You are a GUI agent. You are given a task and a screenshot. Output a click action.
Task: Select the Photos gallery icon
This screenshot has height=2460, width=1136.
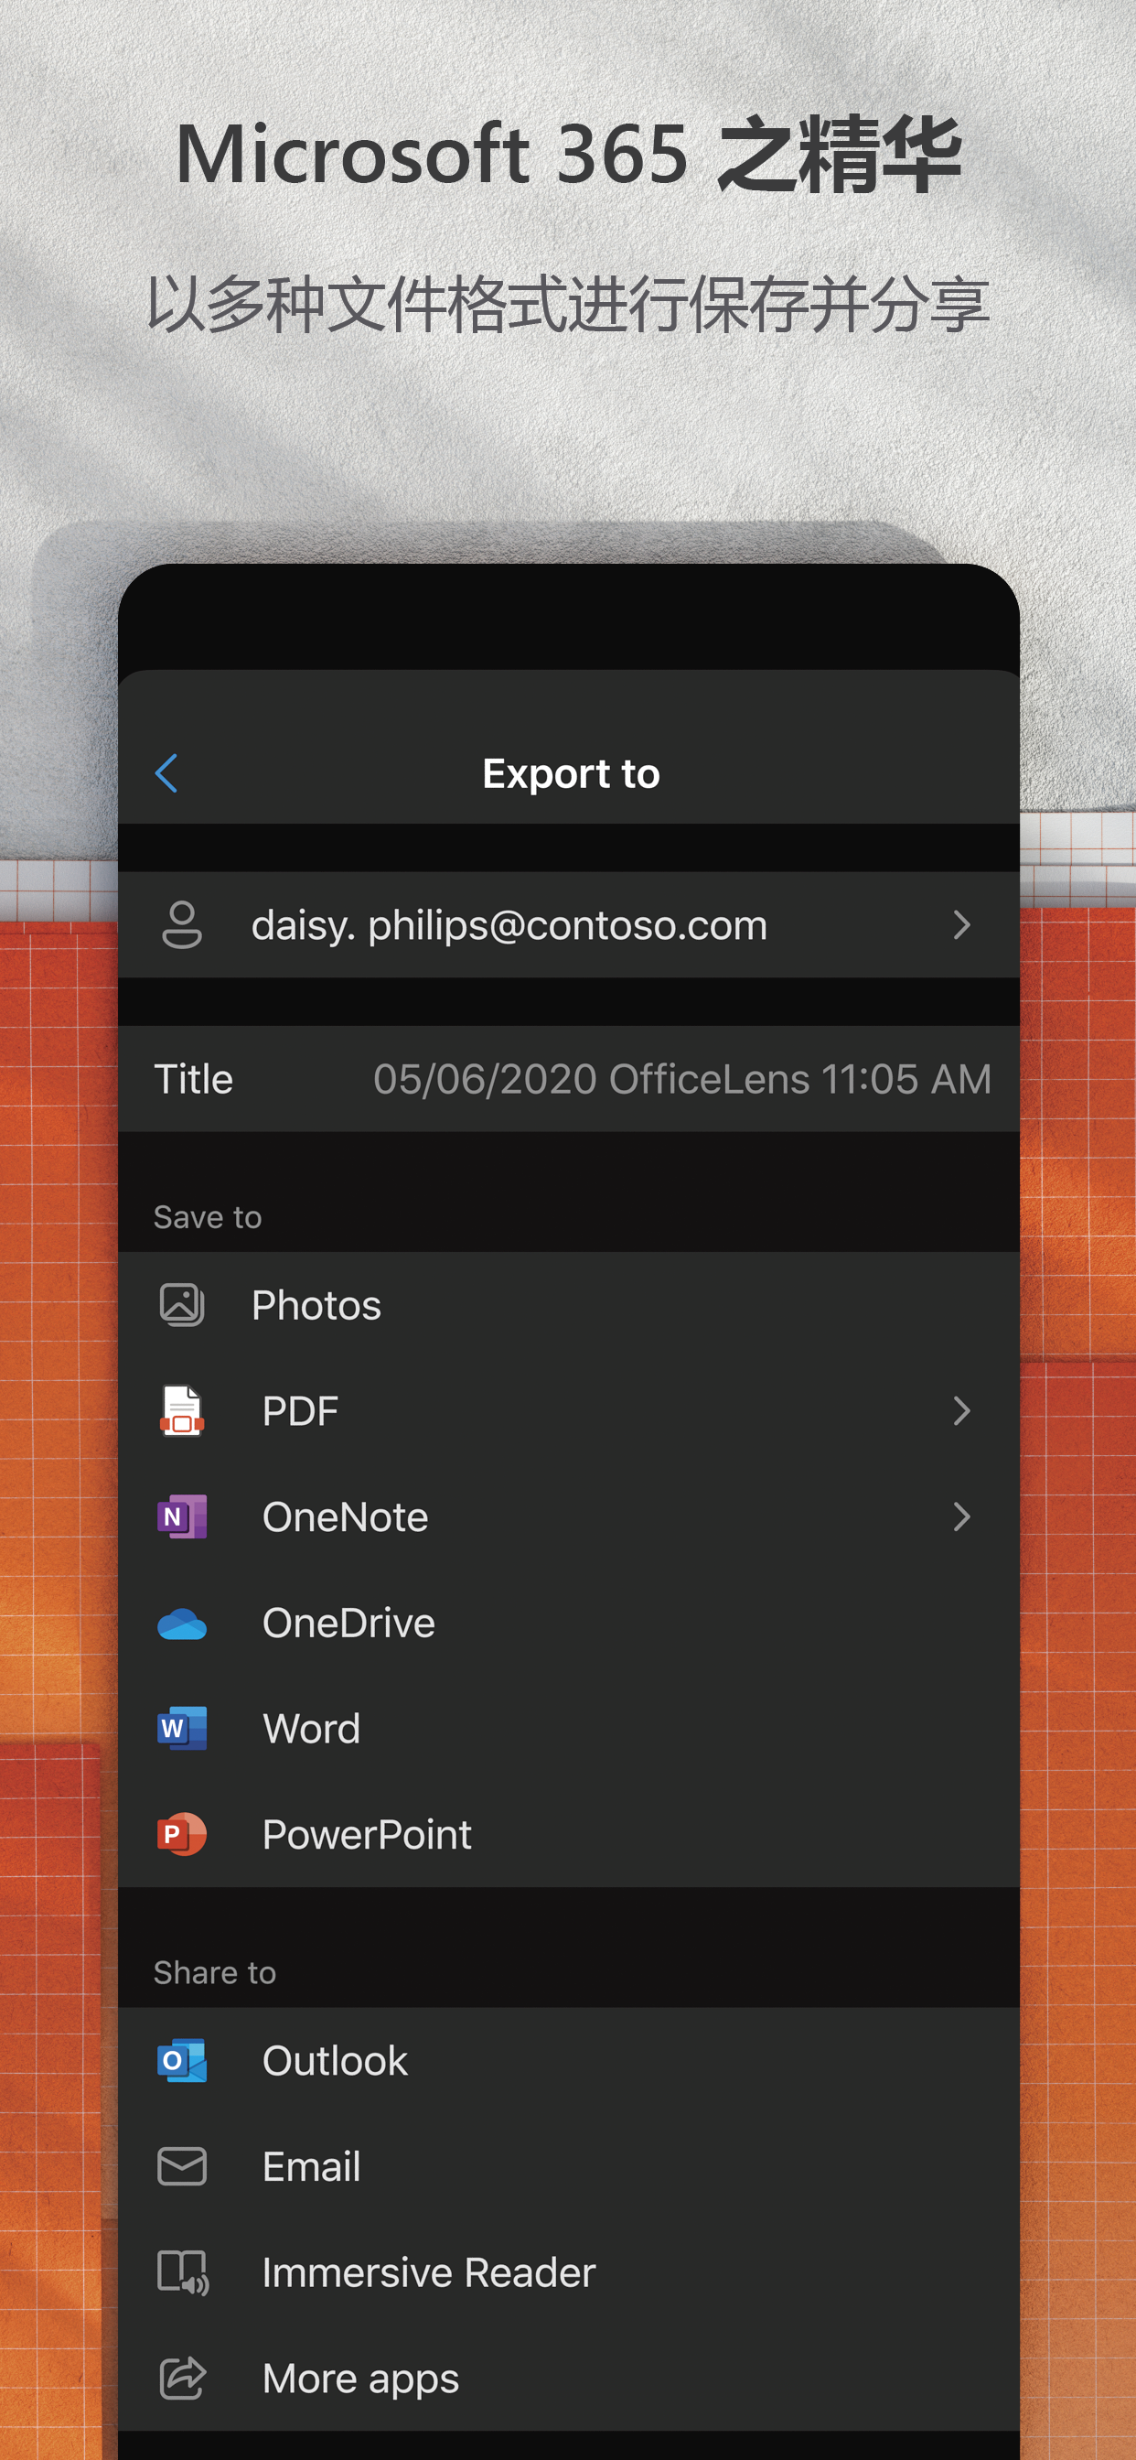181,1304
